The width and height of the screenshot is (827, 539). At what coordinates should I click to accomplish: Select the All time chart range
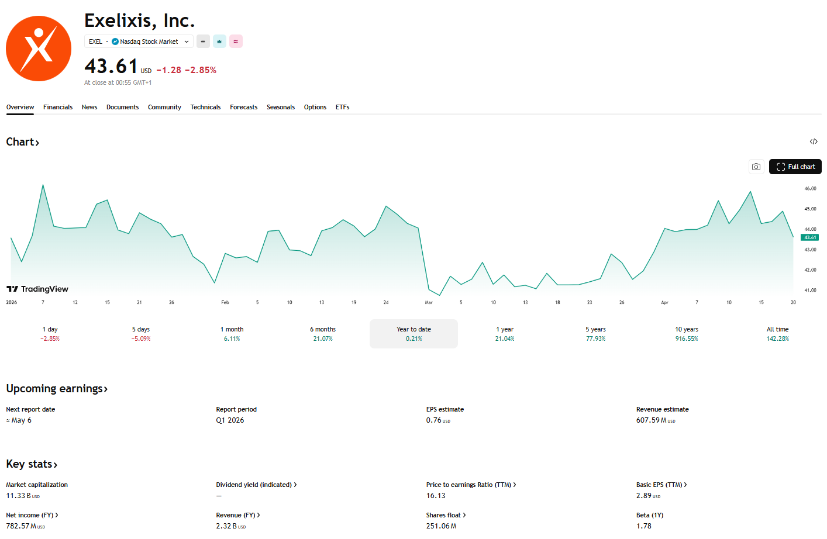click(x=778, y=334)
